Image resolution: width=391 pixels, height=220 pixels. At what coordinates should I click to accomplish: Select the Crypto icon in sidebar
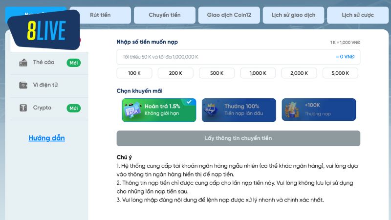pos(23,108)
